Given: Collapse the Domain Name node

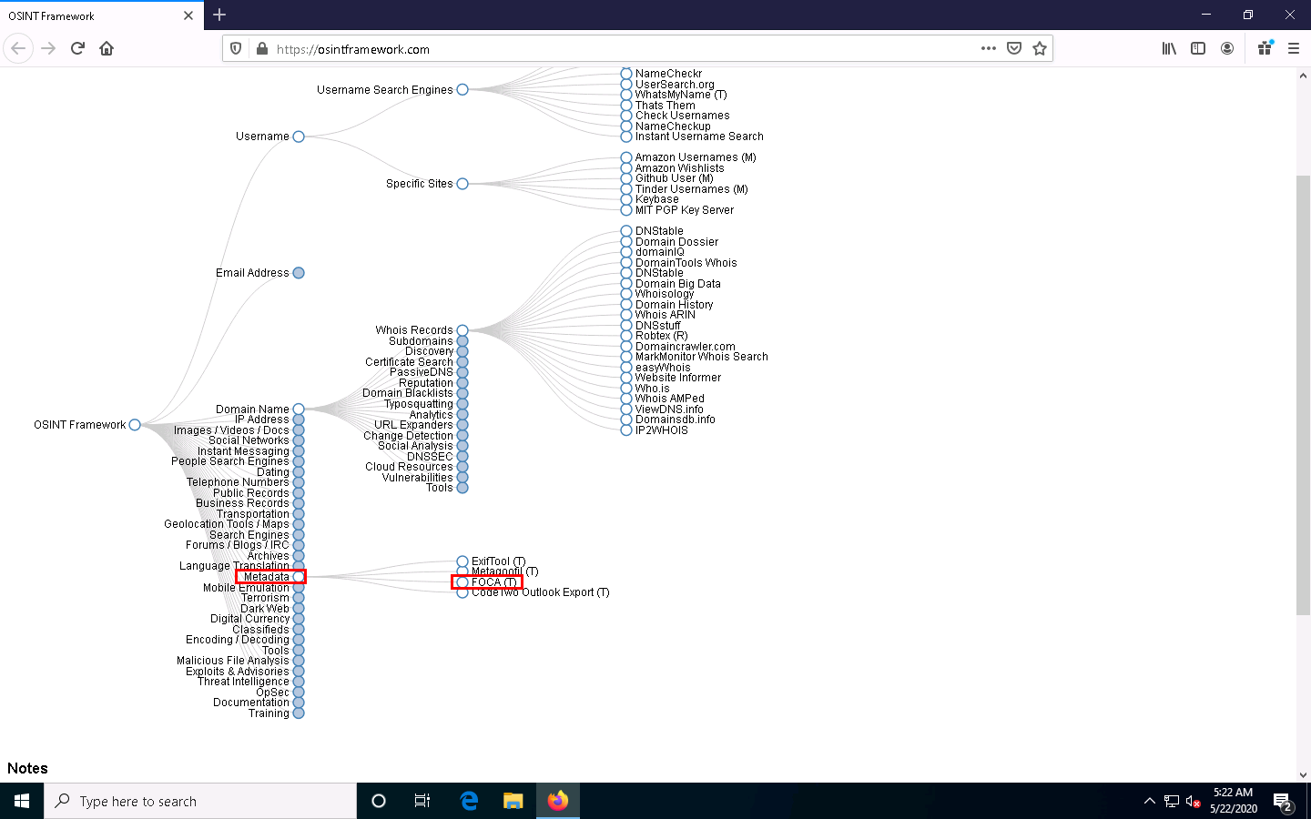Looking at the screenshot, I should click(x=299, y=409).
